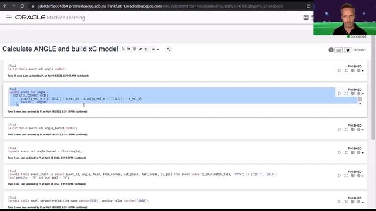Click into alter table add angle_bucket code
The height and width of the screenshot is (211, 376).
coord(43,128)
